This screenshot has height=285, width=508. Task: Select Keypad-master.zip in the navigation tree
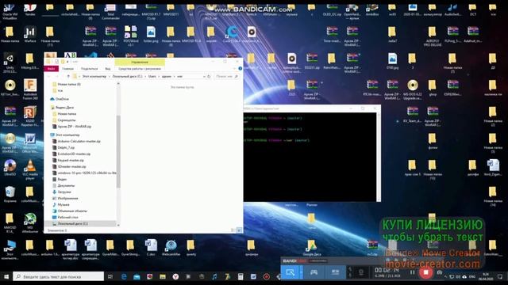point(68,160)
